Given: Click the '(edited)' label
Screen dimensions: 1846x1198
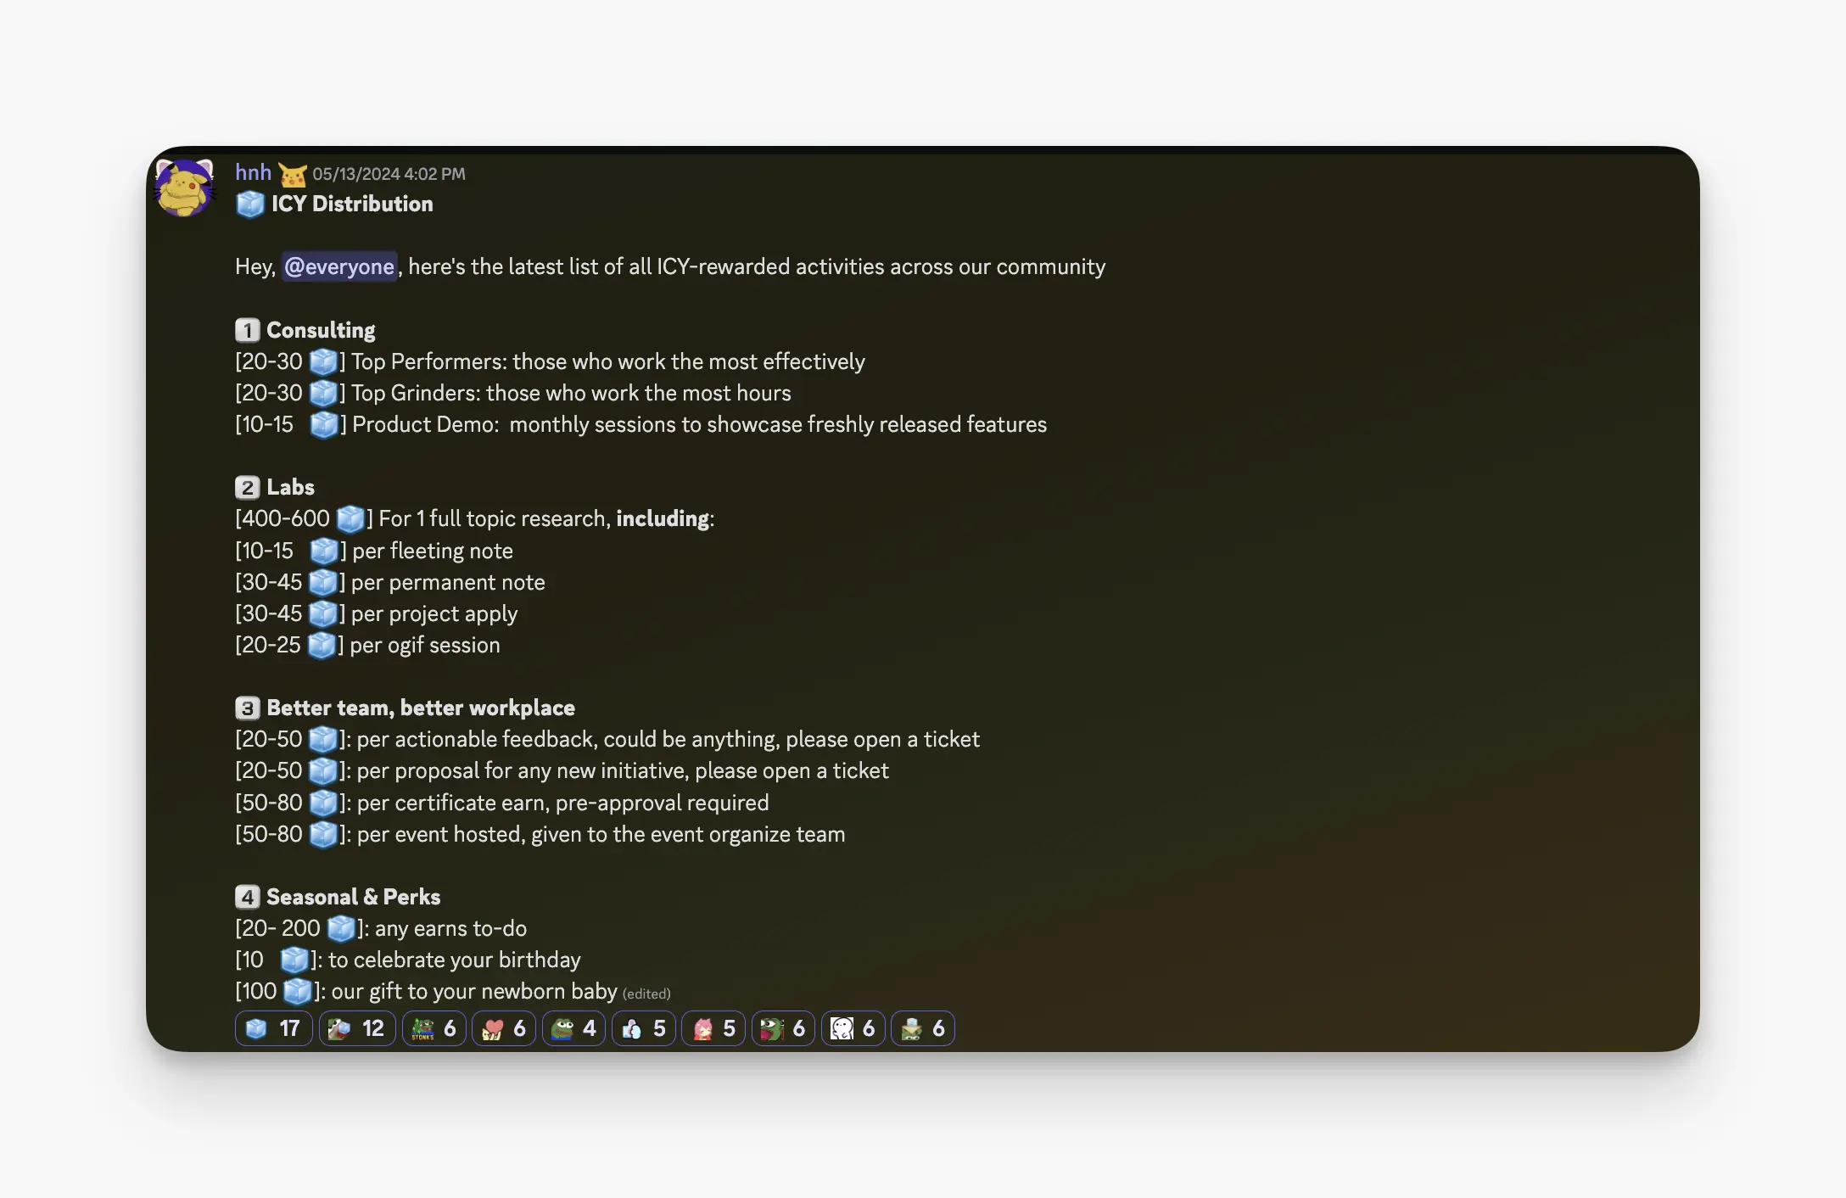Looking at the screenshot, I should coord(646,994).
